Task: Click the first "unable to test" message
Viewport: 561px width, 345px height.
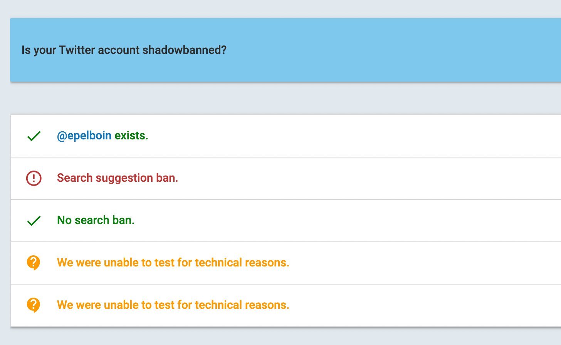Action: 173,263
